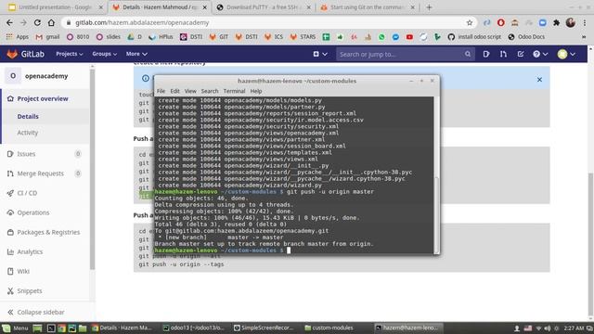Image resolution: width=594 pixels, height=334 pixels.
Task: Open terminal Search menu
Action: 210,91
